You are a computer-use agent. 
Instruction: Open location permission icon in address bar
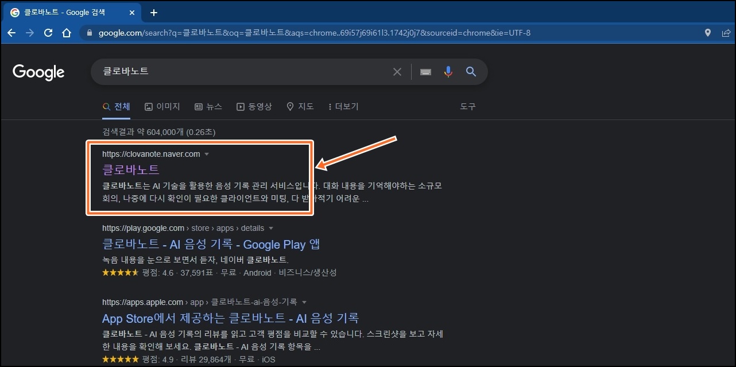point(708,33)
